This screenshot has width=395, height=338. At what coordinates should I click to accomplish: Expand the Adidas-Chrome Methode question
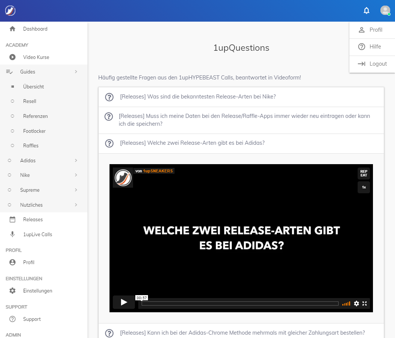[x=241, y=331]
